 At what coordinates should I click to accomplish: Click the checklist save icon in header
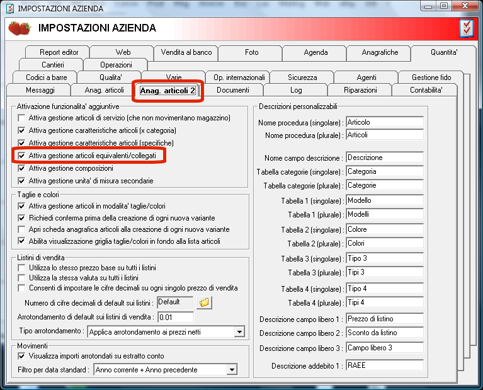click(467, 29)
